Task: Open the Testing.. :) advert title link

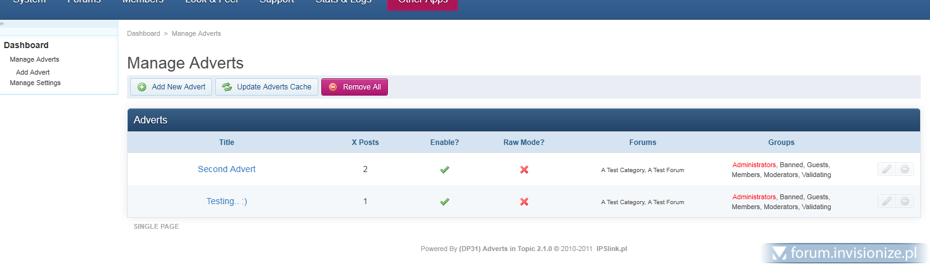Action: pyautogui.click(x=226, y=201)
